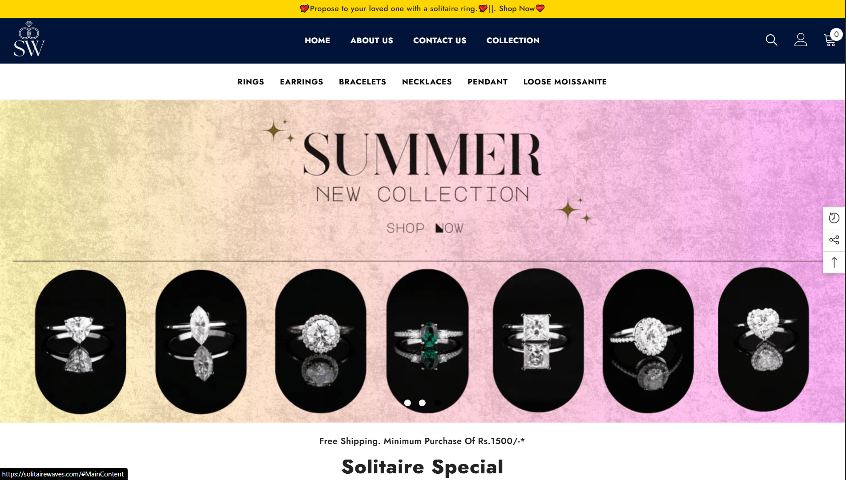Click the Shop Now announcement bar link
The height and width of the screenshot is (480, 846).
point(516,8)
